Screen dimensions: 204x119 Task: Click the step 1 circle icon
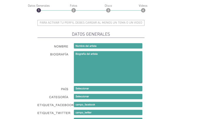(39, 10)
